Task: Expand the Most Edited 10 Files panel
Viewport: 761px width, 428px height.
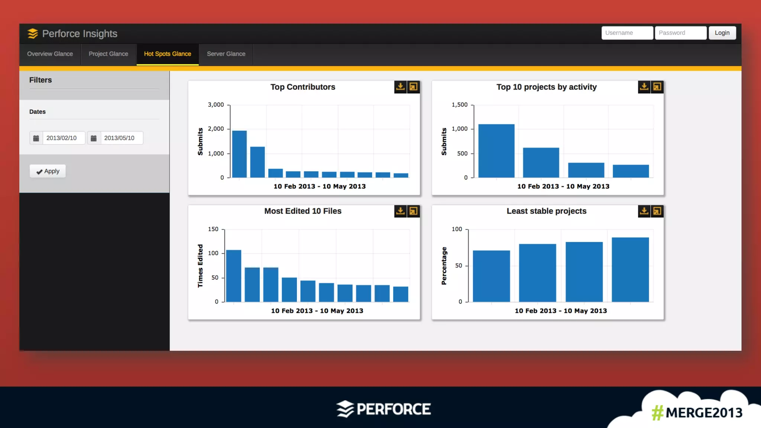Action: click(414, 211)
